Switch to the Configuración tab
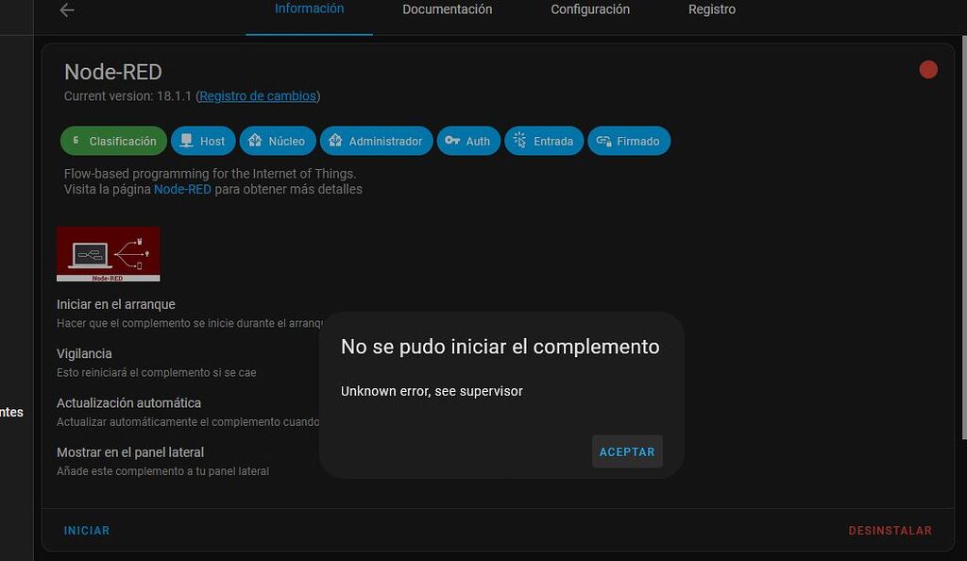Image resolution: width=967 pixels, height=561 pixels. (589, 8)
